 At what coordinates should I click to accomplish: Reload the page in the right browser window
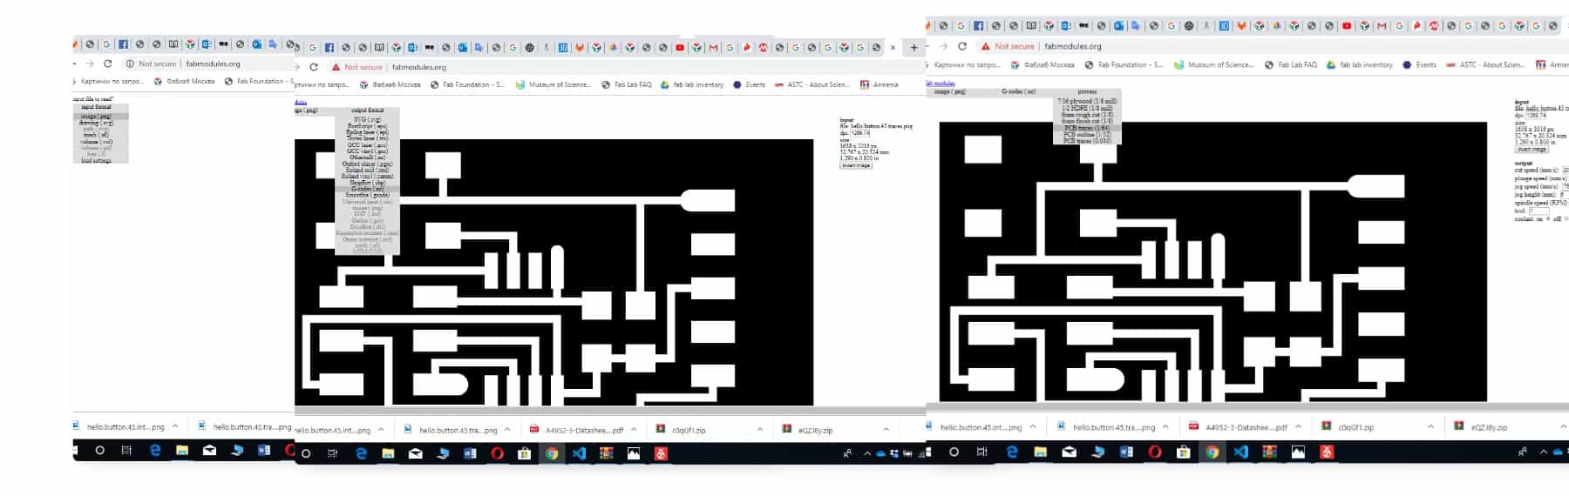click(962, 46)
